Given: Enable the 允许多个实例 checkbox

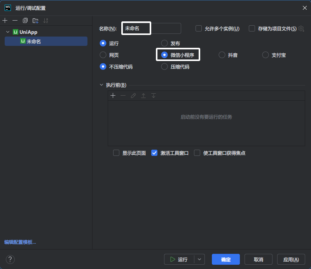Looking at the screenshot, I should pos(199,28).
